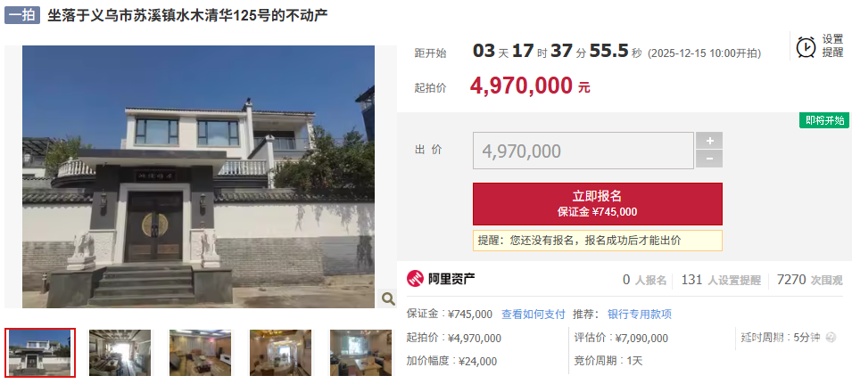852x384 pixels.
Task: Click the magnifier zoom icon on photo
Action: 388,298
